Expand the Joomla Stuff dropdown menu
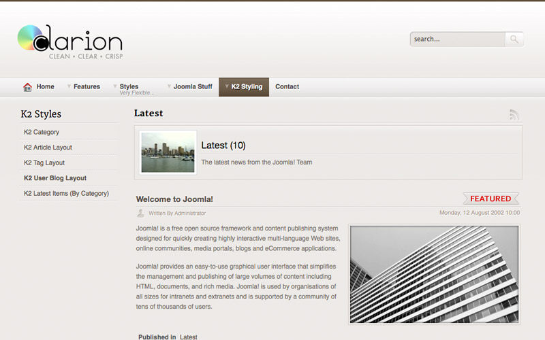The height and width of the screenshot is (340, 545). (x=190, y=86)
